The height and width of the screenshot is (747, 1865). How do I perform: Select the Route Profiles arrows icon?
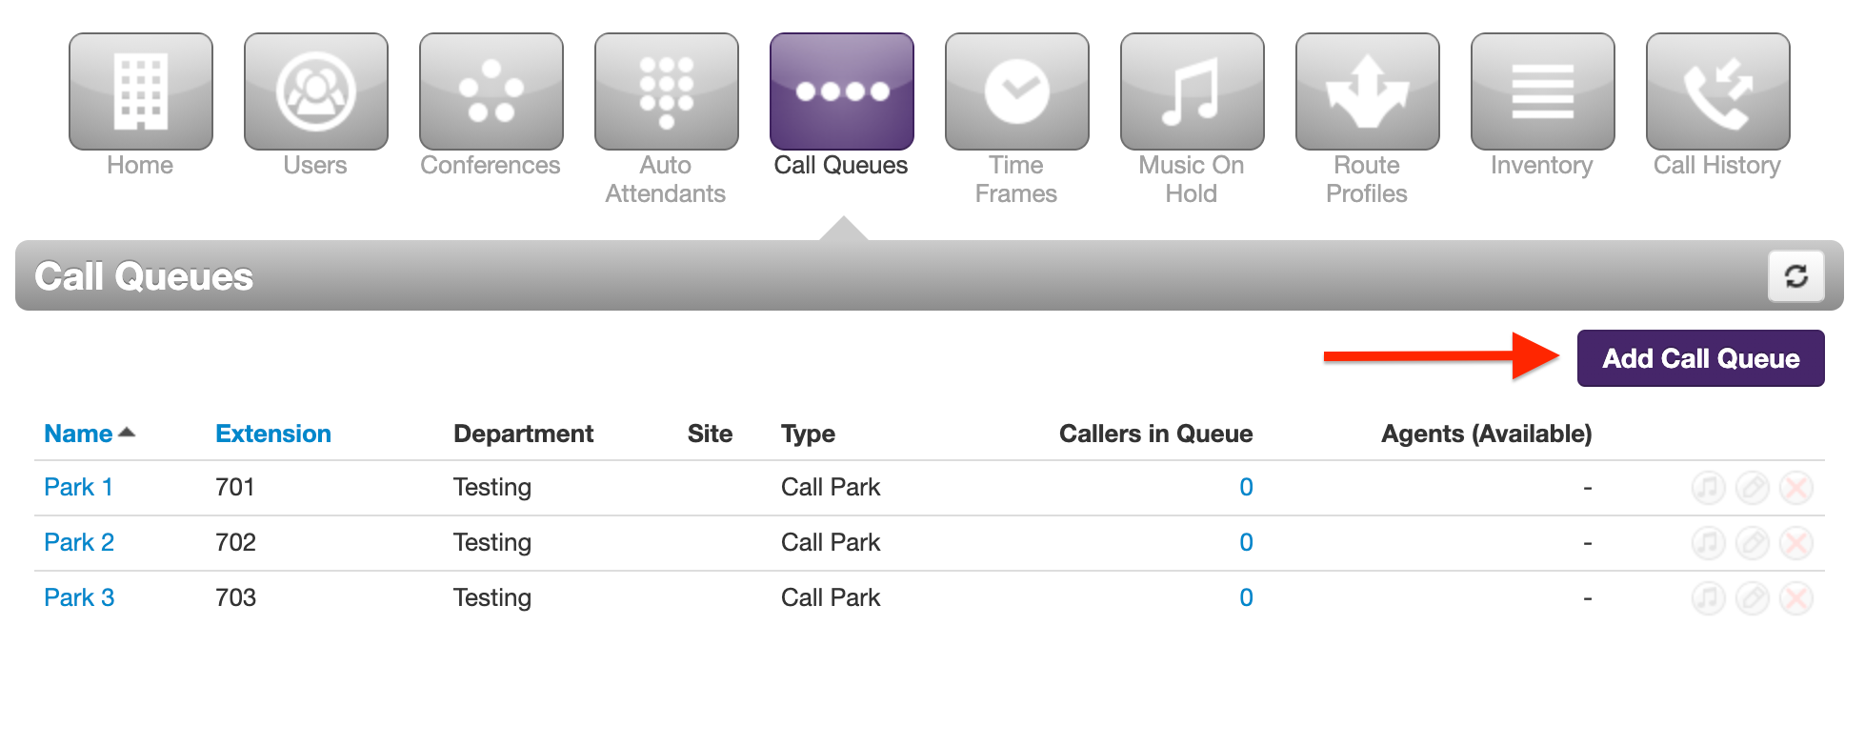tap(1368, 91)
